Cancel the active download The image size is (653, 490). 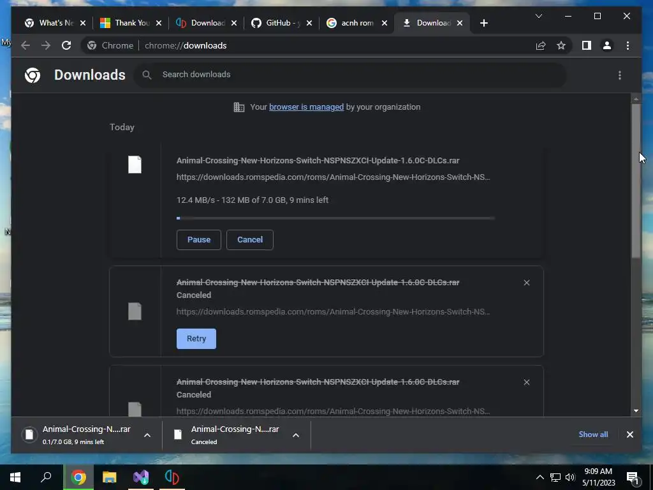tap(250, 240)
